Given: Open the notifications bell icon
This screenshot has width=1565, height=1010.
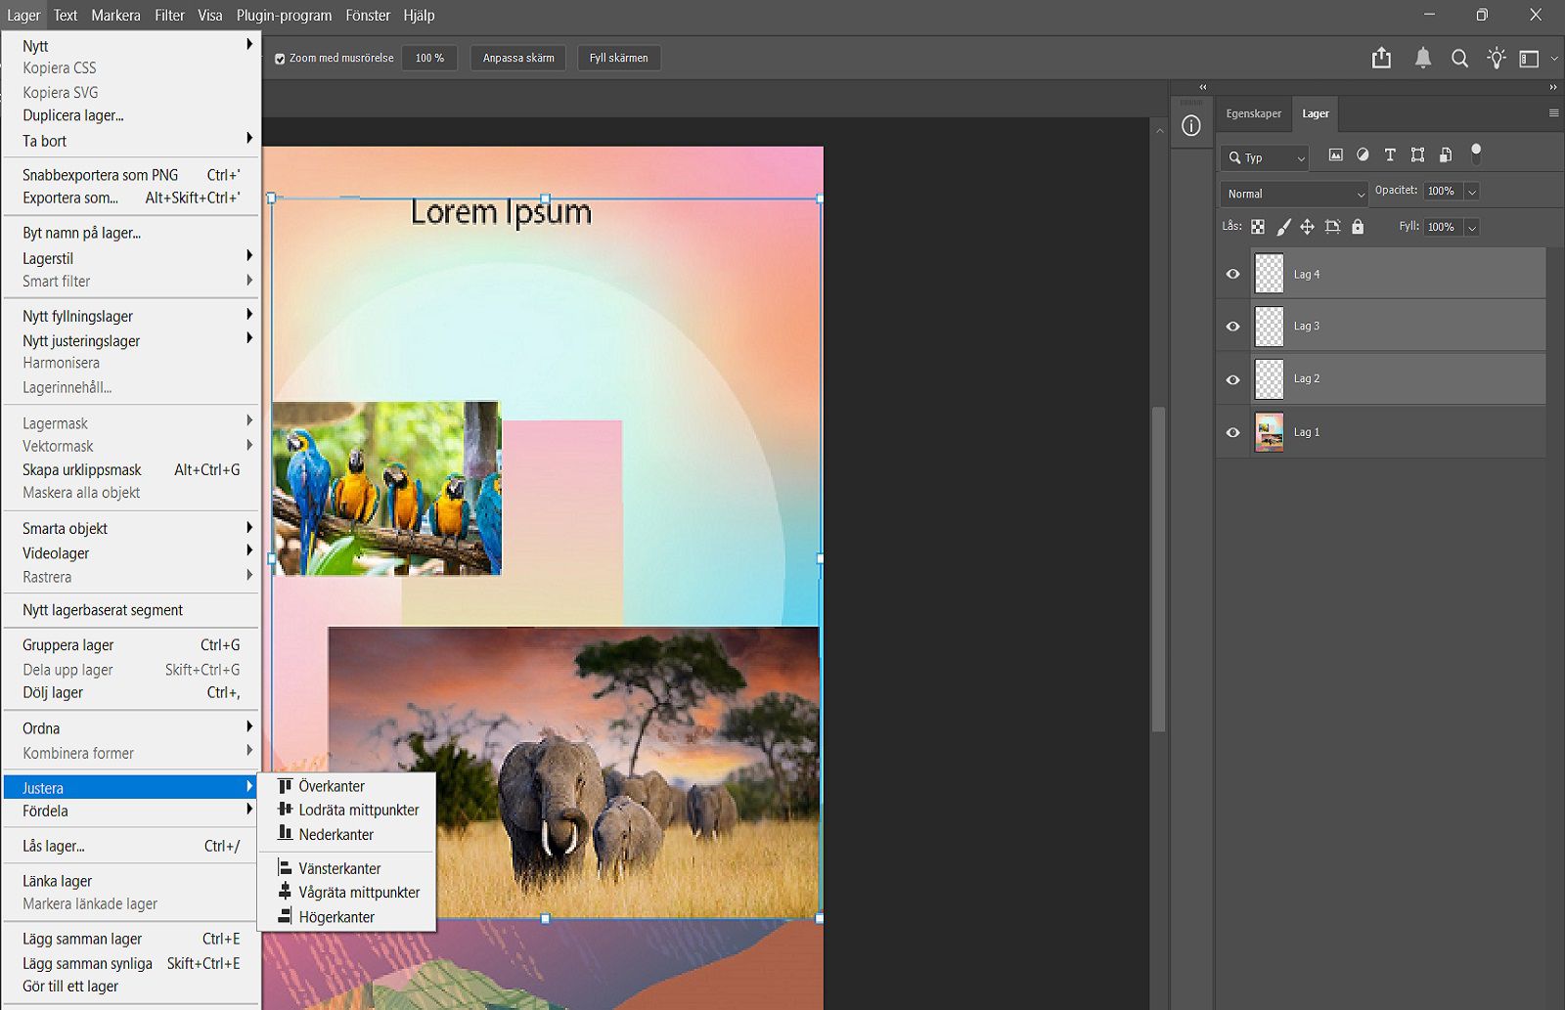Looking at the screenshot, I should [x=1423, y=59].
